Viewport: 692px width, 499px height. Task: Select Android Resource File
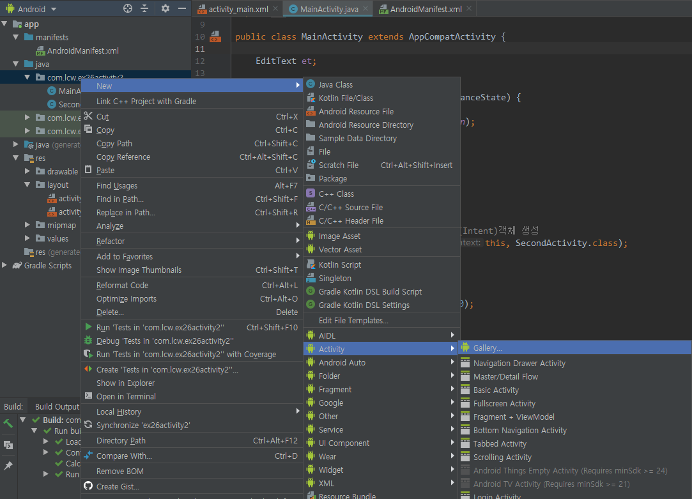(381, 111)
